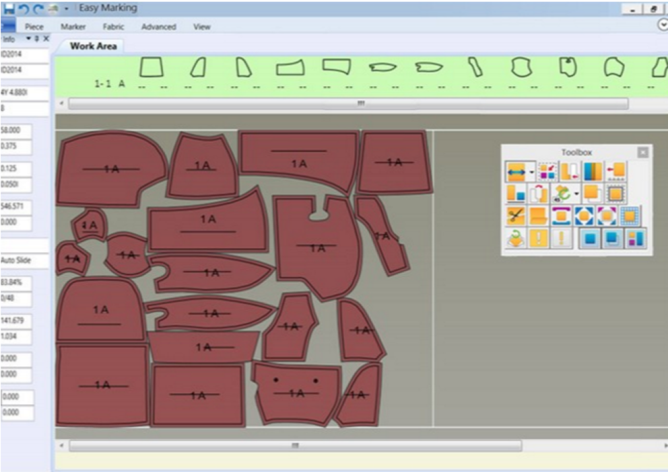Open the measure tool dropdown arrow in Toolbox

[531, 171]
